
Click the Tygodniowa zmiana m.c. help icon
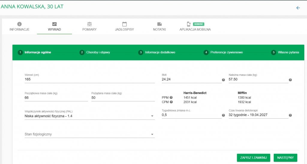coord(223,115)
